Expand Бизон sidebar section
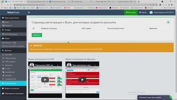 [x=13, y=38]
